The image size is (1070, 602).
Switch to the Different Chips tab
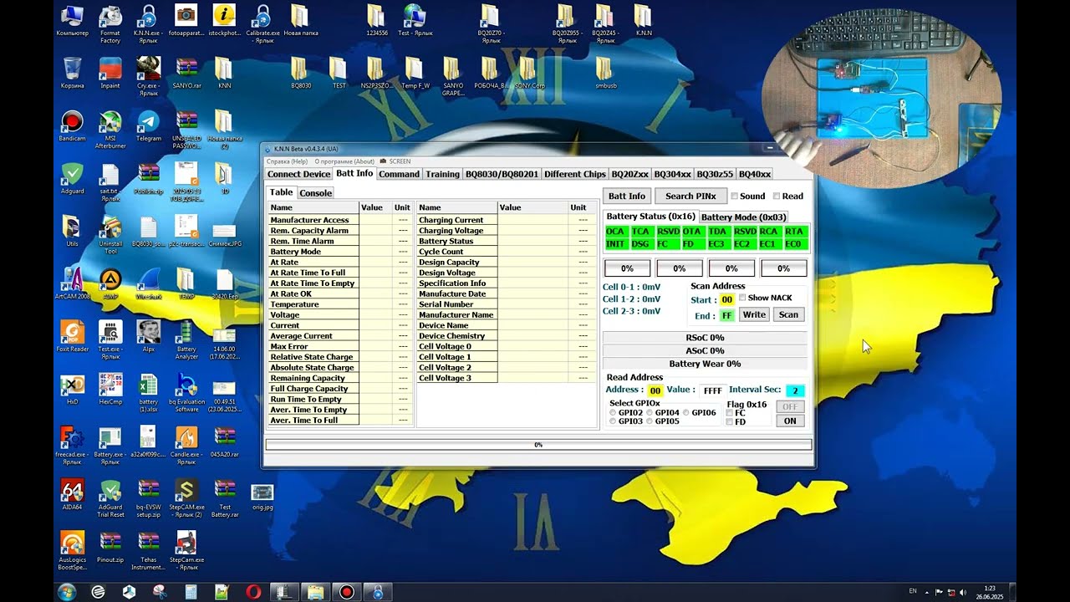tap(575, 174)
